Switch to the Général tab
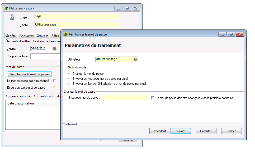Screen dimensions: 255x160 (x=11, y=36)
